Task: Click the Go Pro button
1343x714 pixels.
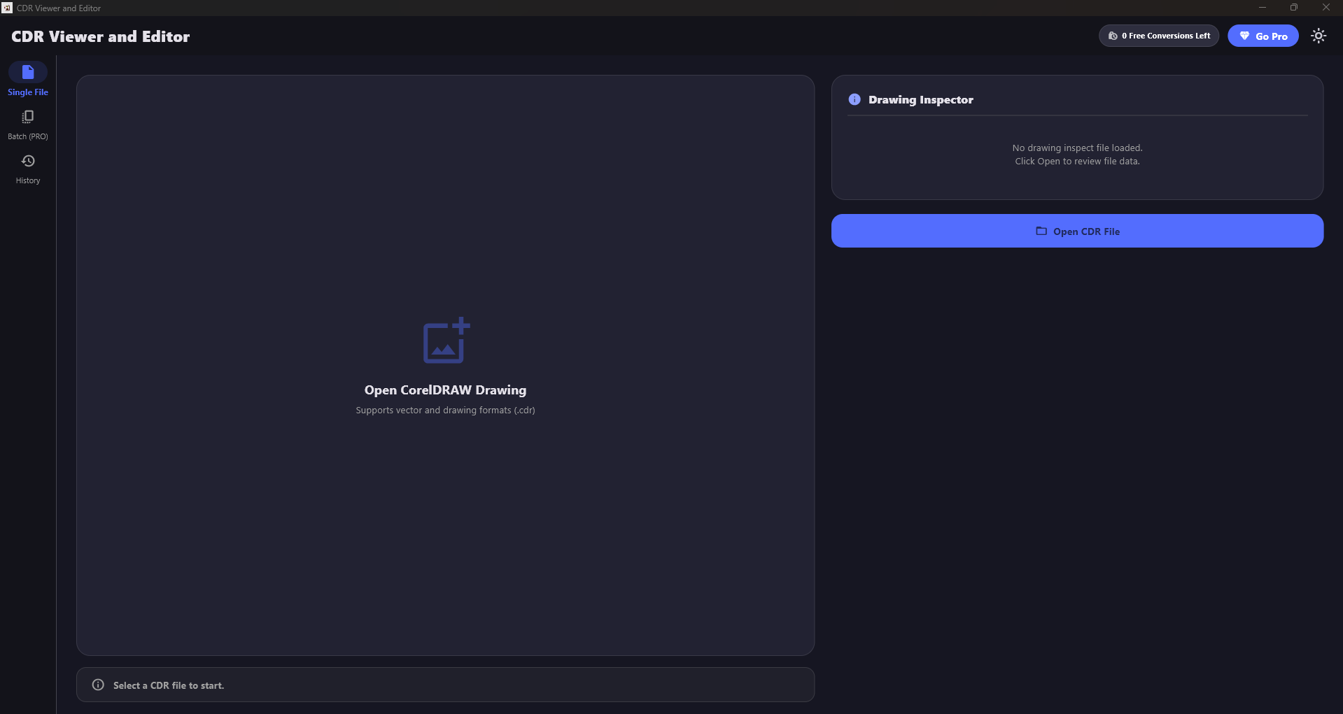Action: 1263,36
